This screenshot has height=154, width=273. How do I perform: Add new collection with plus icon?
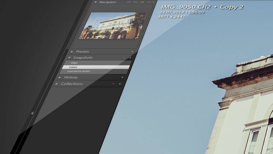[x=120, y=84]
